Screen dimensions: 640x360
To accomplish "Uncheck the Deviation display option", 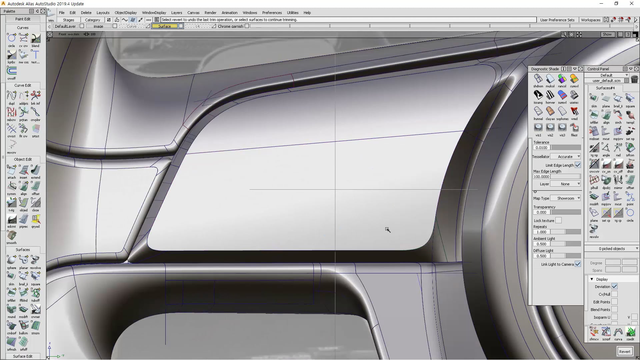I will [x=614, y=286].
